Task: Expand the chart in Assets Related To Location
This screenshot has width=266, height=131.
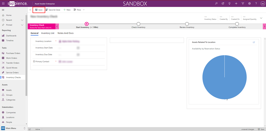Action: coord(254,42)
